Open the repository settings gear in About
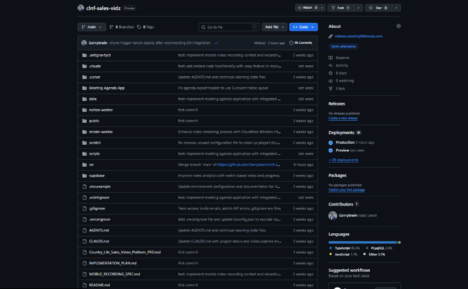 tap(399, 26)
